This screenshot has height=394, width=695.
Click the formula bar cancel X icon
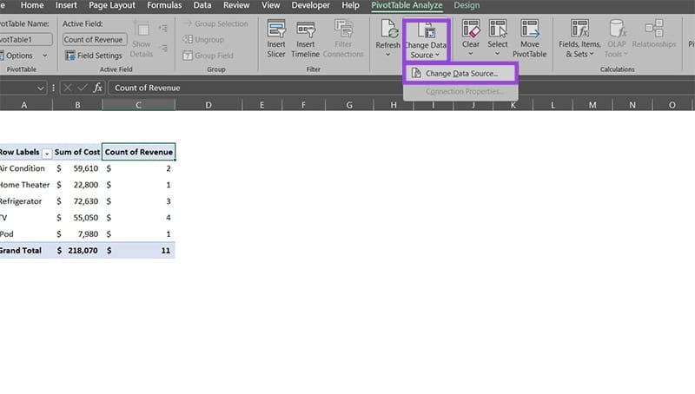[68, 88]
